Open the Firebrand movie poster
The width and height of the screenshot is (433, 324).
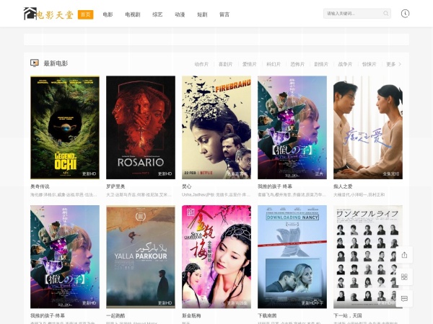coord(216,127)
